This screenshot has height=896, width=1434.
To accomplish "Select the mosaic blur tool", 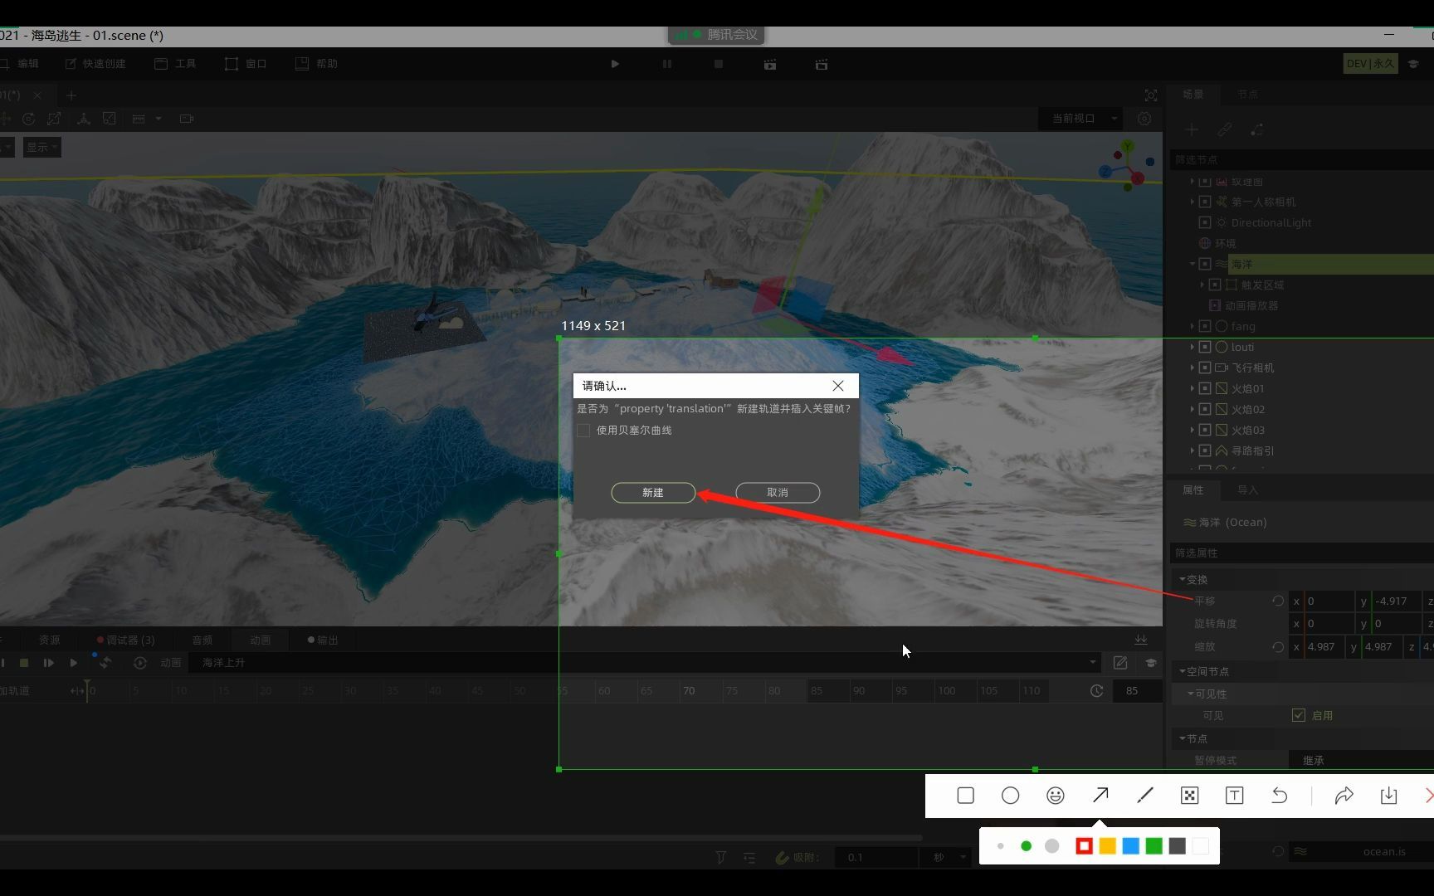I will [x=1189, y=796].
